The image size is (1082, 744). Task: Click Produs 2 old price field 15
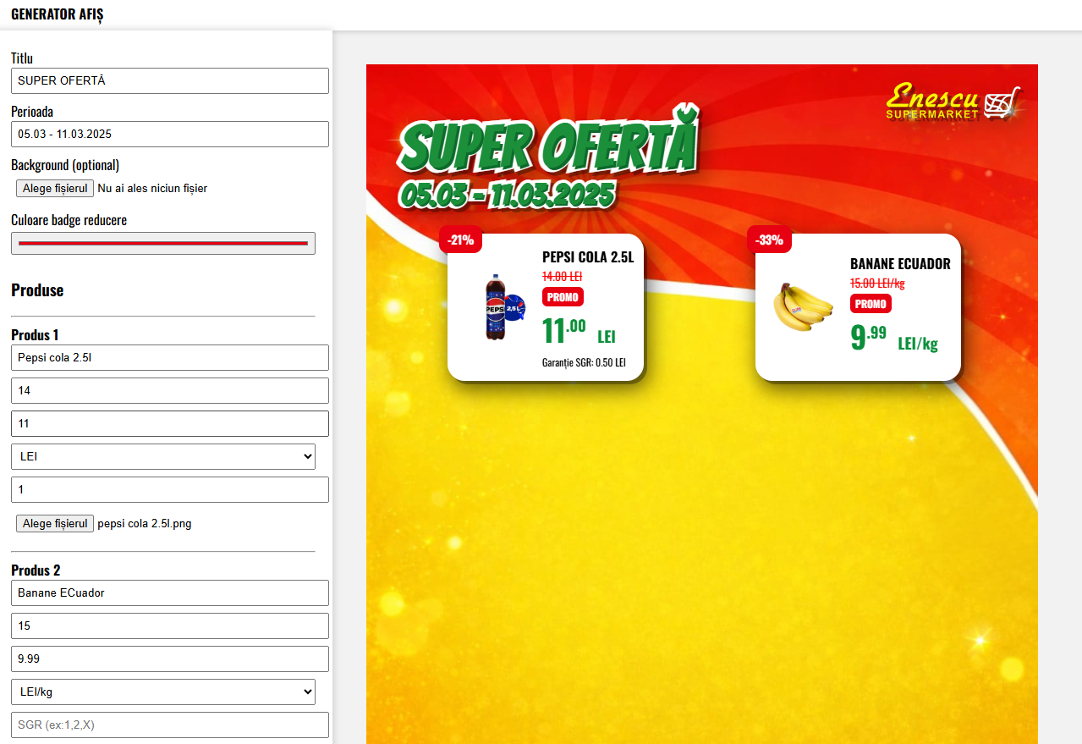[169, 626]
